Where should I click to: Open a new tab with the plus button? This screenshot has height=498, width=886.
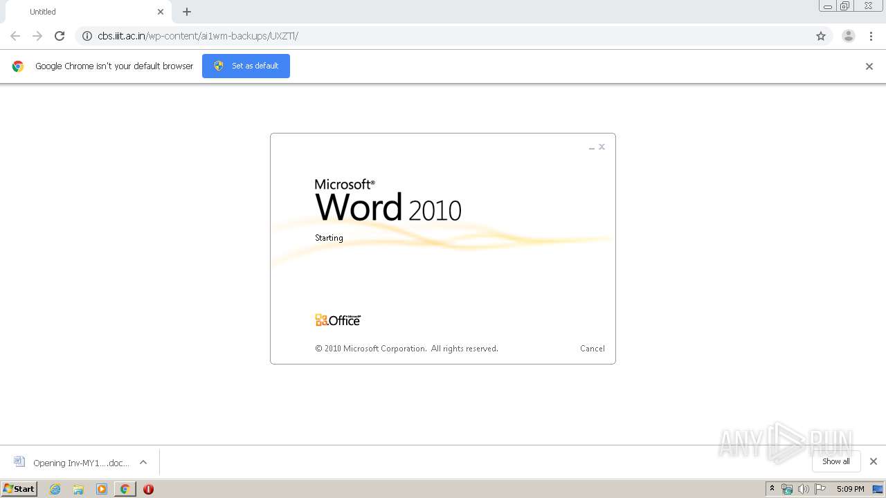[187, 12]
